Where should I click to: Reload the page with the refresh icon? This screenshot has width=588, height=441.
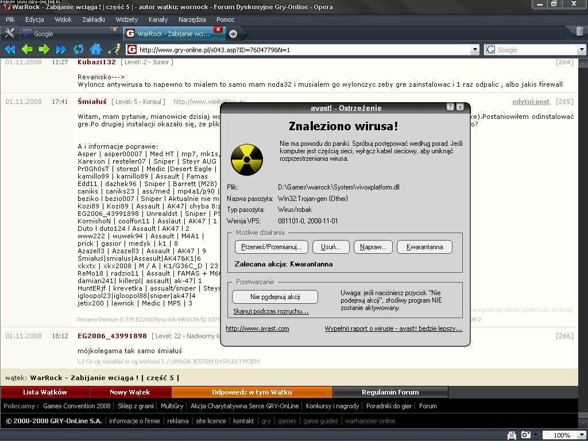click(x=79, y=49)
